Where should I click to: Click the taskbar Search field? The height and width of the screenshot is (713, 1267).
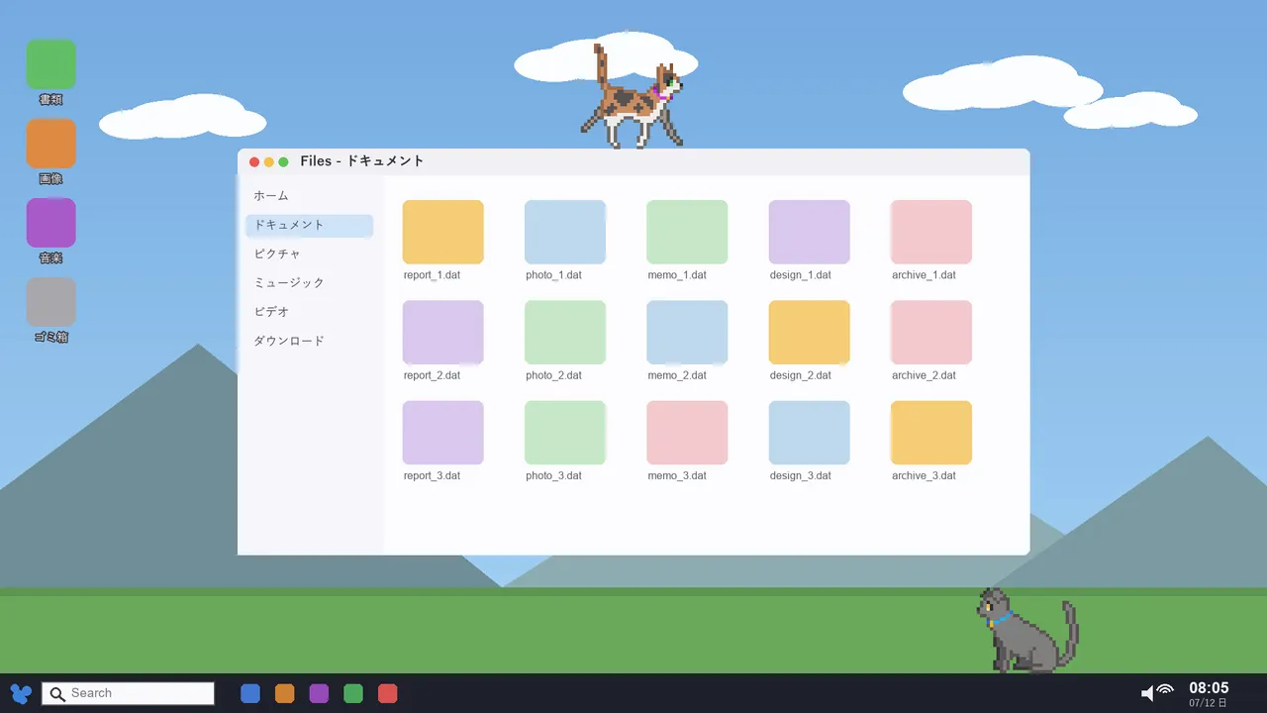click(128, 693)
